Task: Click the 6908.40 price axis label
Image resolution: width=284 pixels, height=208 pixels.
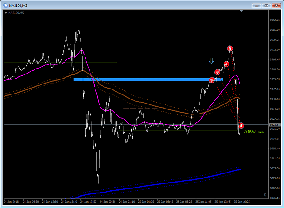Action: click(274, 149)
